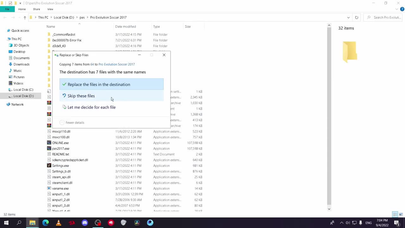Image resolution: width=405 pixels, height=228 pixels.
Task: Select the Settings_b.dll file
Action: (x=61, y=171)
